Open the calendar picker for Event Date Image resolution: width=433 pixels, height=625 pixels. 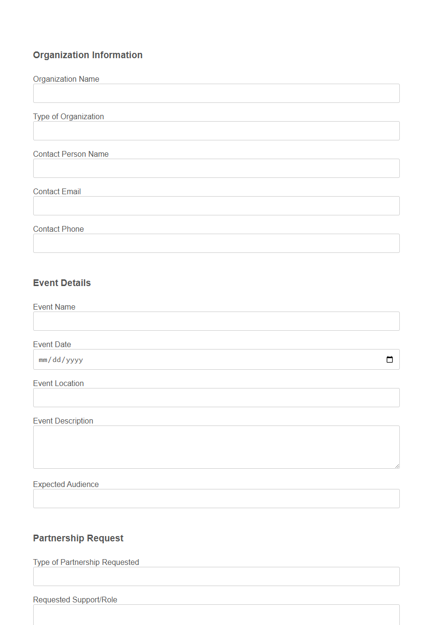(x=389, y=359)
